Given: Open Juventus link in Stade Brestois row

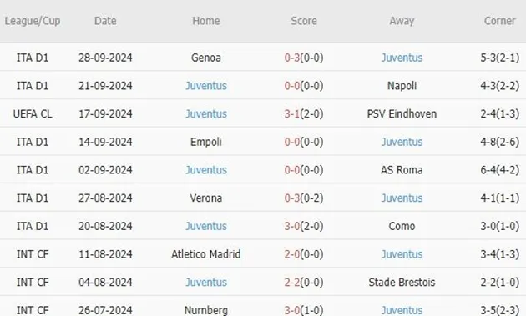Looking at the screenshot, I should point(206,283).
